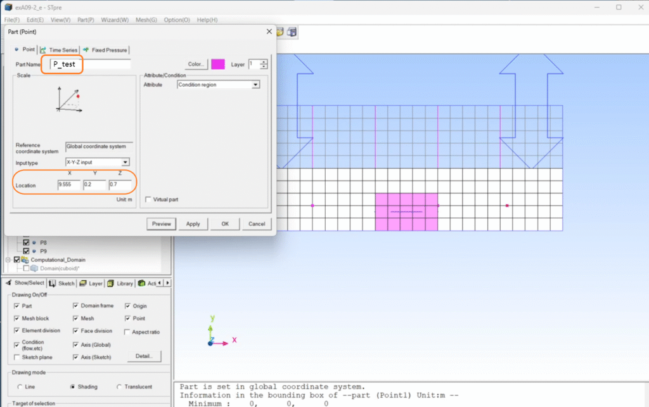Toggle Element division checkbox

point(16,330)
